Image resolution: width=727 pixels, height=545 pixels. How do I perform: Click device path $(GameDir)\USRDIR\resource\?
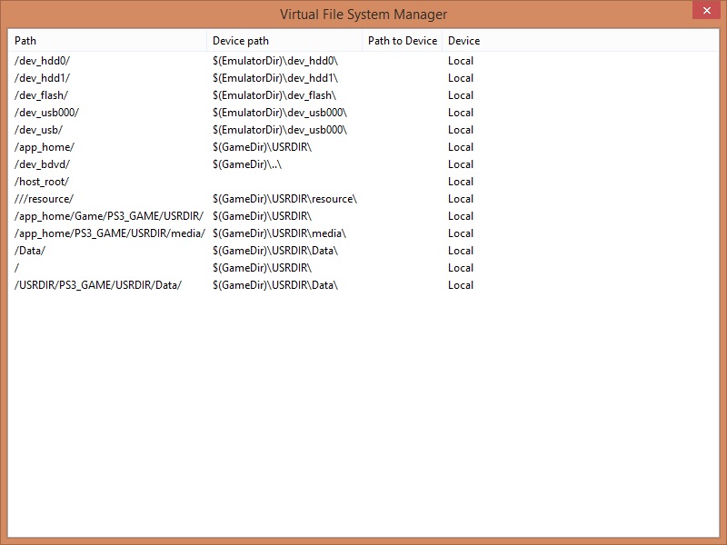click(x=284, y=199)
